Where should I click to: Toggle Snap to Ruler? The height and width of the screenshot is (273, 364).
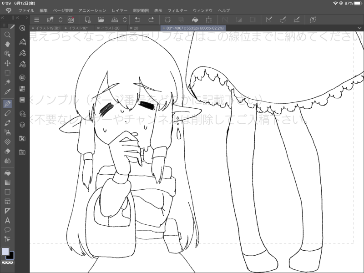[269, 20]
